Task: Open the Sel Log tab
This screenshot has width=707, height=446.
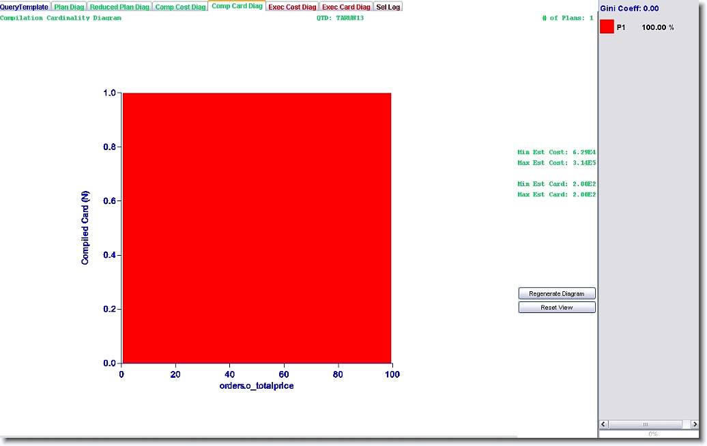Action: [x=388, y=7]
